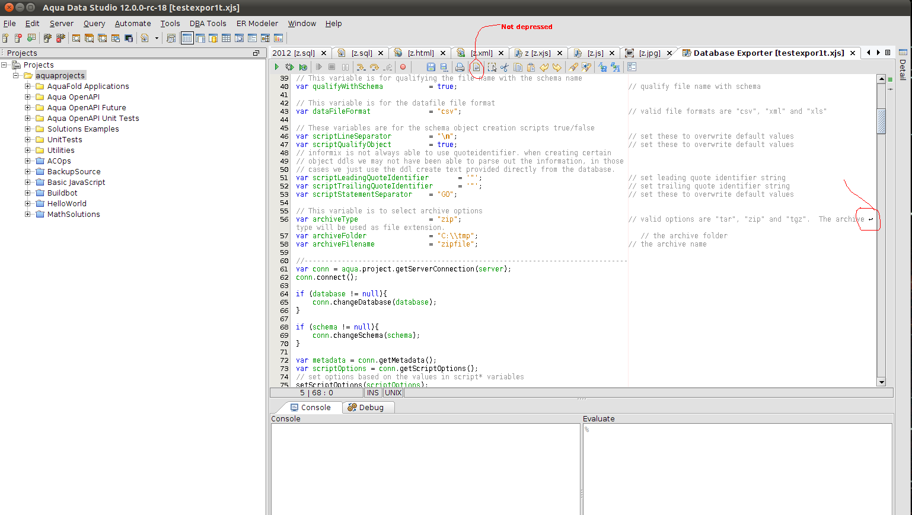The width and height of the screenshot is (912, 515).
Task: Click the editor scrollbar down arrow
Action: (882, 382)
